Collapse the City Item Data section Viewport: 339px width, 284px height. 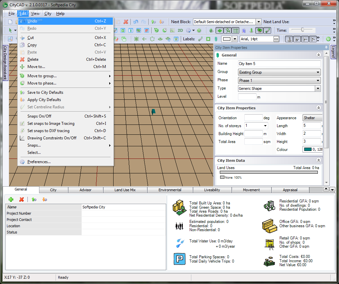318,160
